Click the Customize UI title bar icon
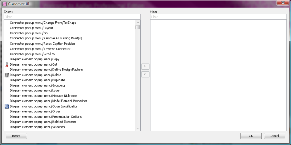 [x=4, y=4]
